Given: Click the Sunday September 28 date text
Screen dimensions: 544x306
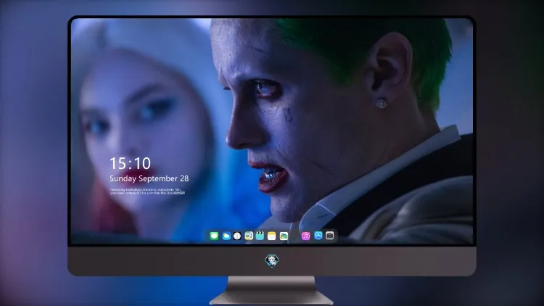Looking at the screenshot, I should coord(149,178).
